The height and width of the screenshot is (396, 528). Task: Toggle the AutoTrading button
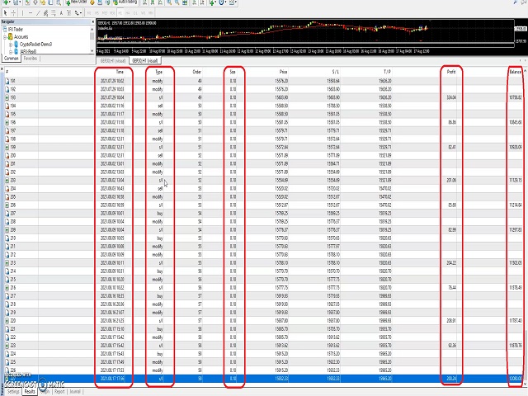coord(125,2)
